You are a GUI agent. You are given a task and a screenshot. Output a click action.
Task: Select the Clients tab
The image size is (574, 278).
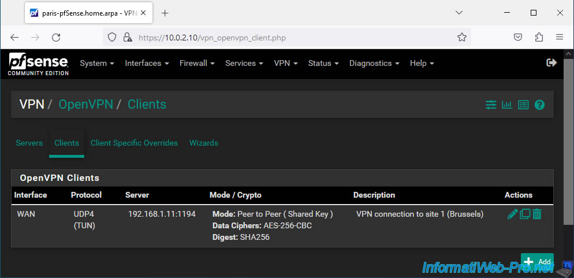(66, 143)
